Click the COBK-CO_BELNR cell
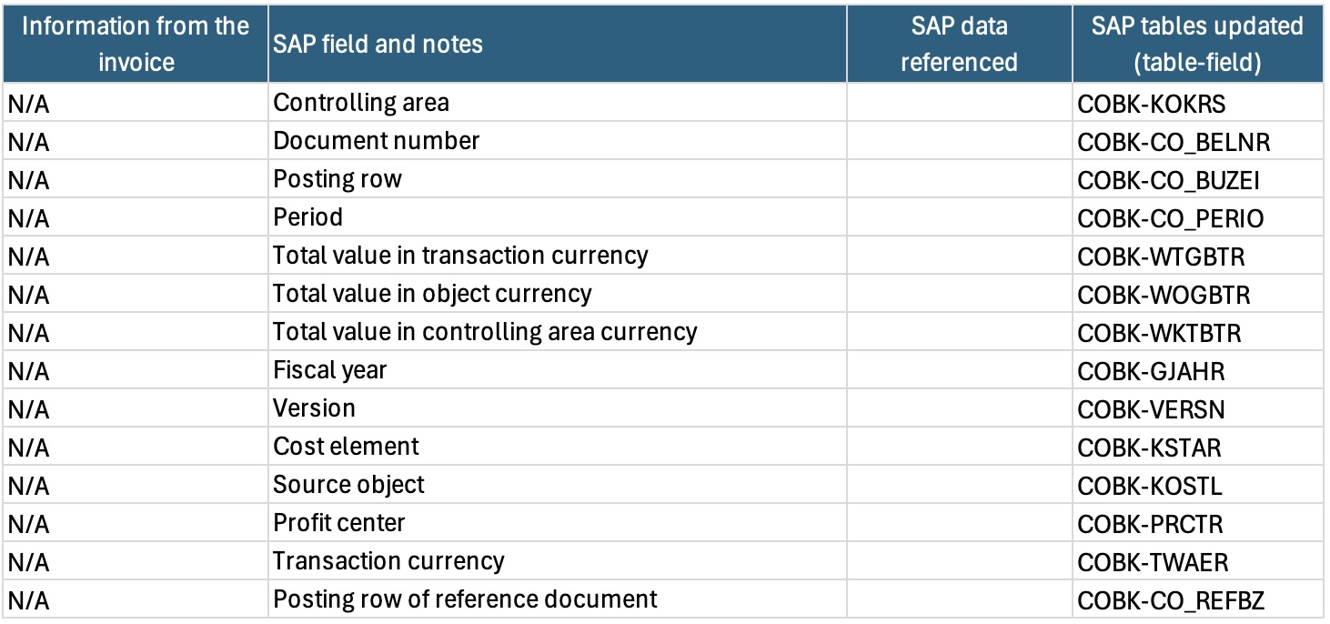 tap(1197, 141)
